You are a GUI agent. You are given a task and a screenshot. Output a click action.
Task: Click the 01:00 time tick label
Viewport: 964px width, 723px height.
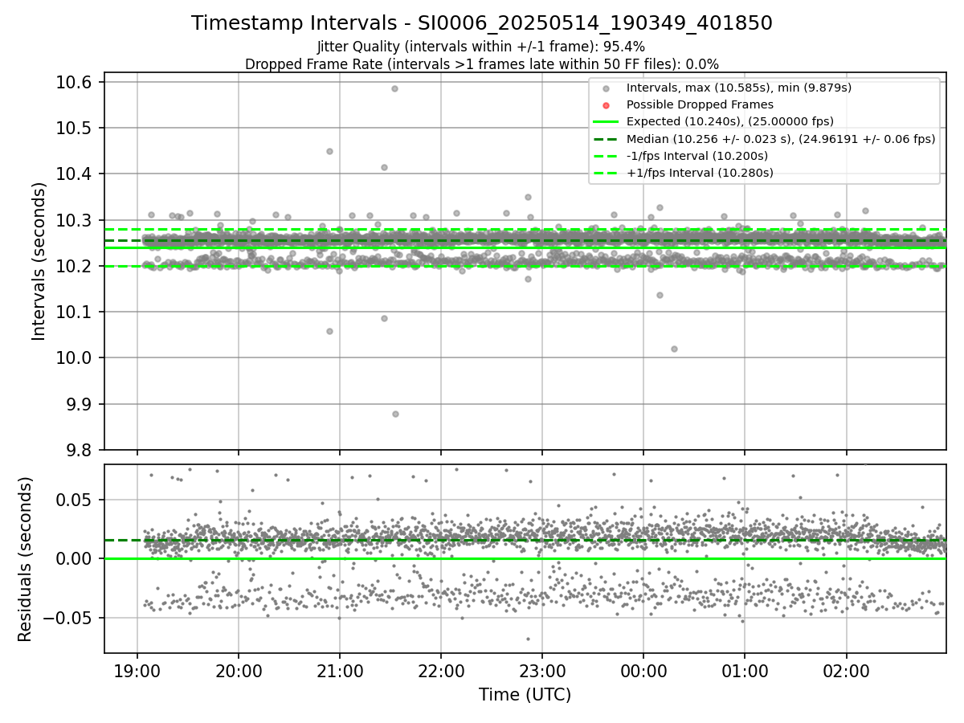(x=745, y=671)
